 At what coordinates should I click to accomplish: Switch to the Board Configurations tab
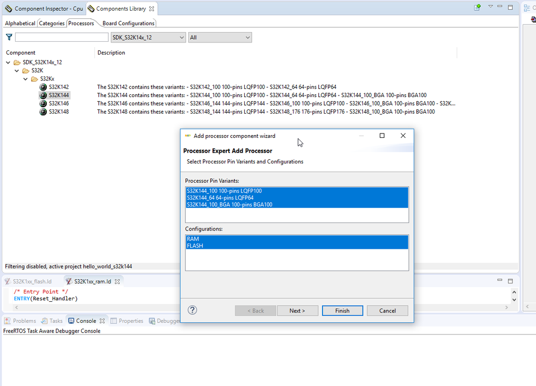[x=128, y=23]
